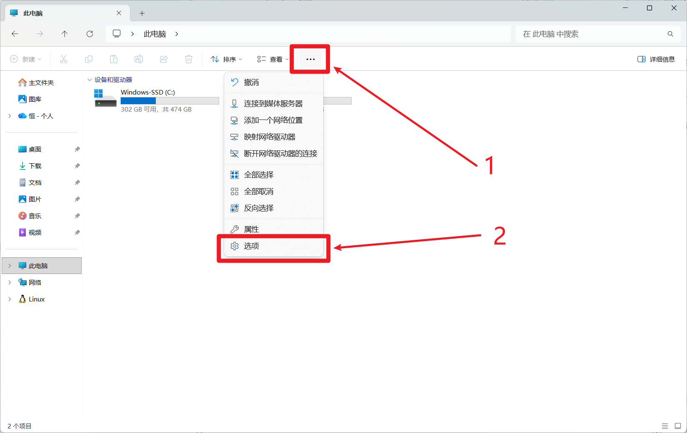
Task: Choose 选项 from the menu
Action: tap(274, 246)
